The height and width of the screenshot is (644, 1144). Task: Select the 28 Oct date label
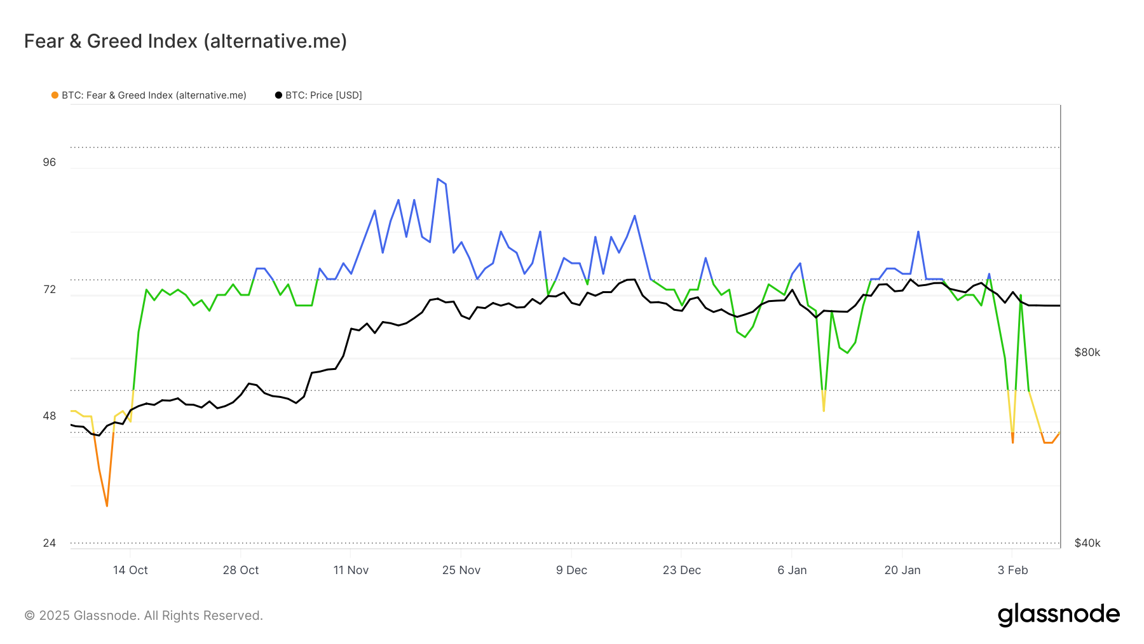pos(241,570)
